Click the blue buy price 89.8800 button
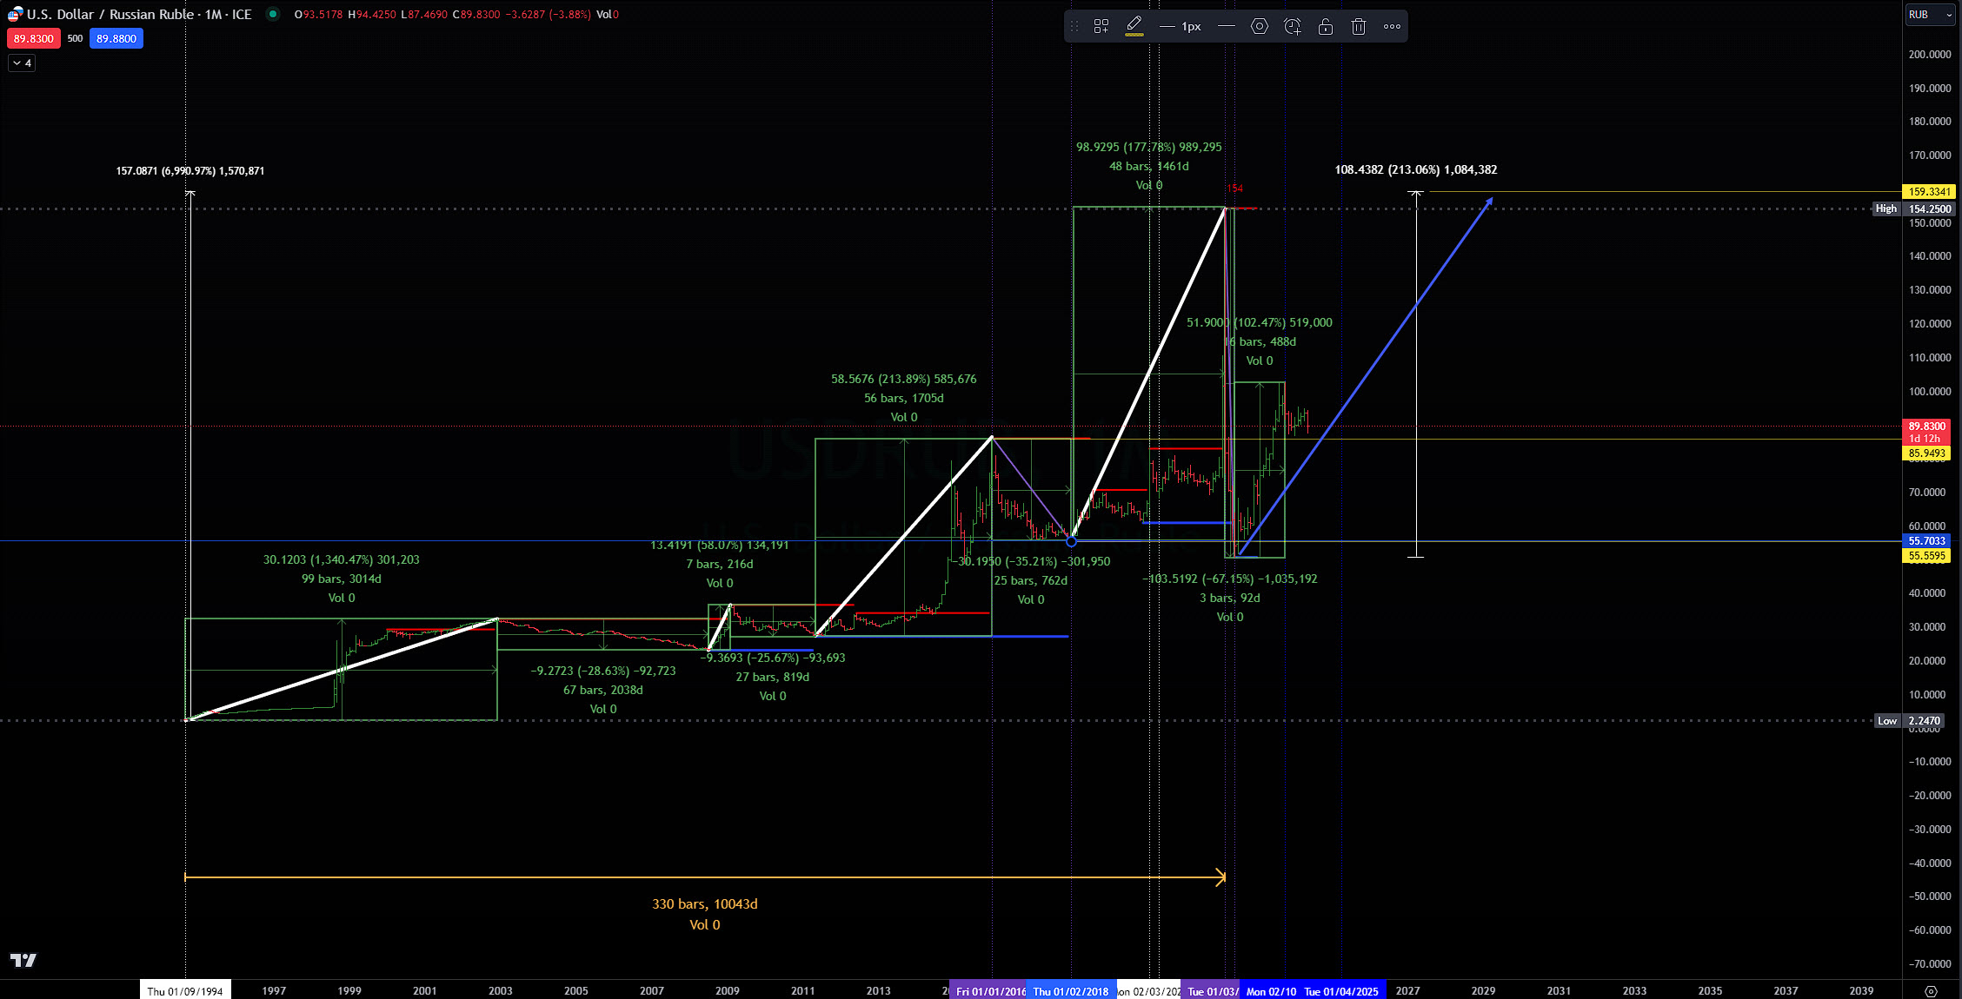The width and height of the screenshot is (1962, 999). [x=116, y=38]
